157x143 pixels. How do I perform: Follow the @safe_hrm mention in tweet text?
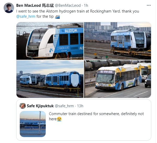pos(25,16)
